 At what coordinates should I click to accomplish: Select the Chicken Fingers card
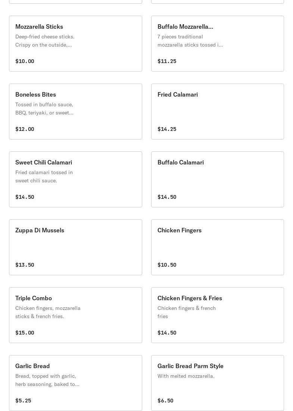[217, 247]
